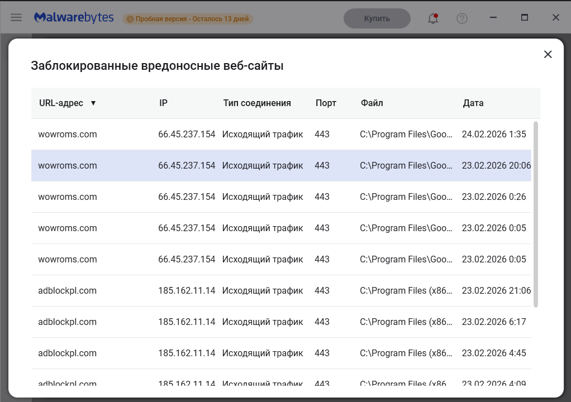Click the file path in the 23.02.2026 4:45 row

tap(406, 353)
